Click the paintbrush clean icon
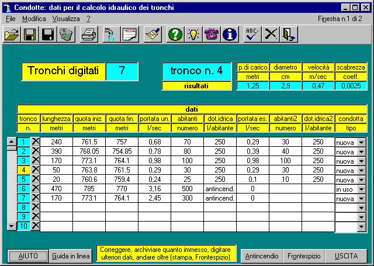Viewport: 374px width, 266px height. click(x=152, y=34)
